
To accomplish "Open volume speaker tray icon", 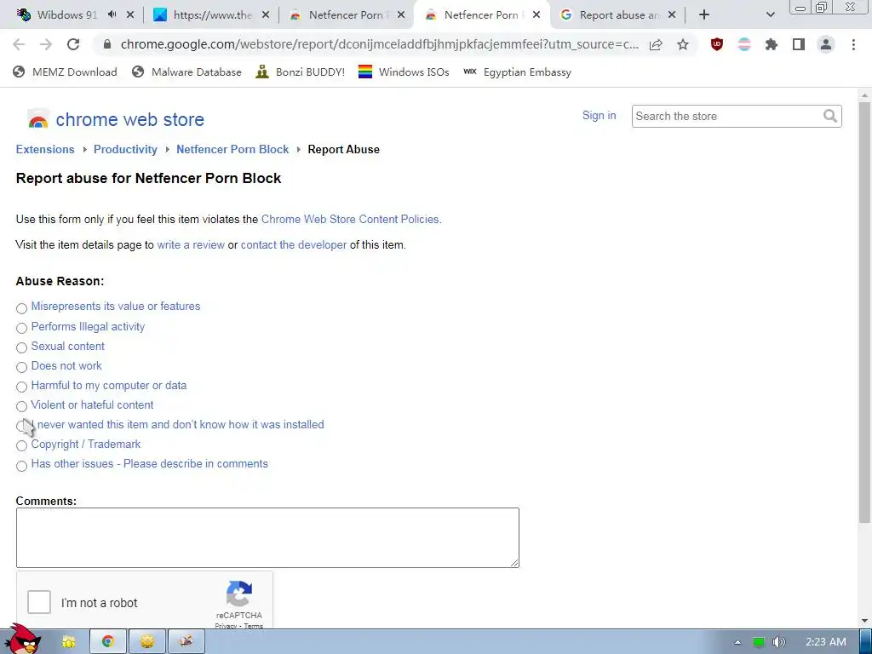I will [779, 642].
